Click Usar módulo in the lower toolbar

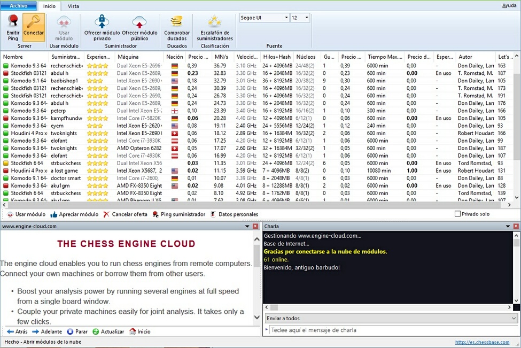[26, 214]
